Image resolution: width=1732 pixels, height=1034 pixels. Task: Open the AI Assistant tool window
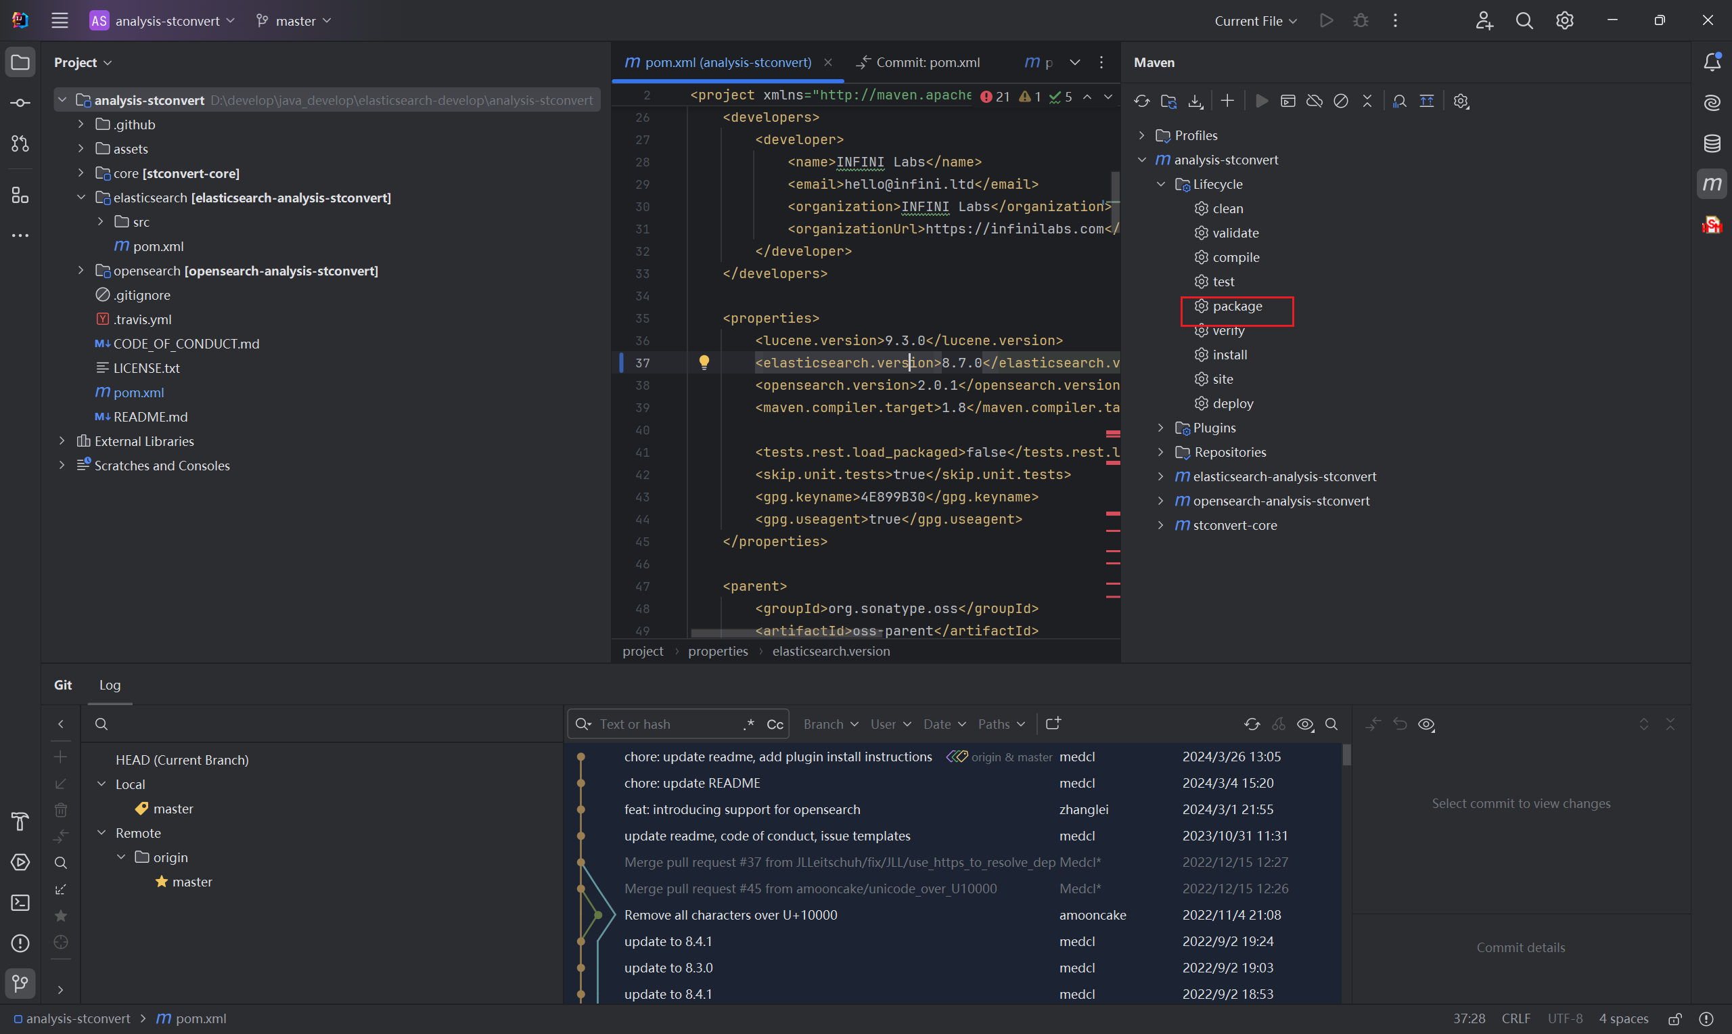click(1712, 103)
